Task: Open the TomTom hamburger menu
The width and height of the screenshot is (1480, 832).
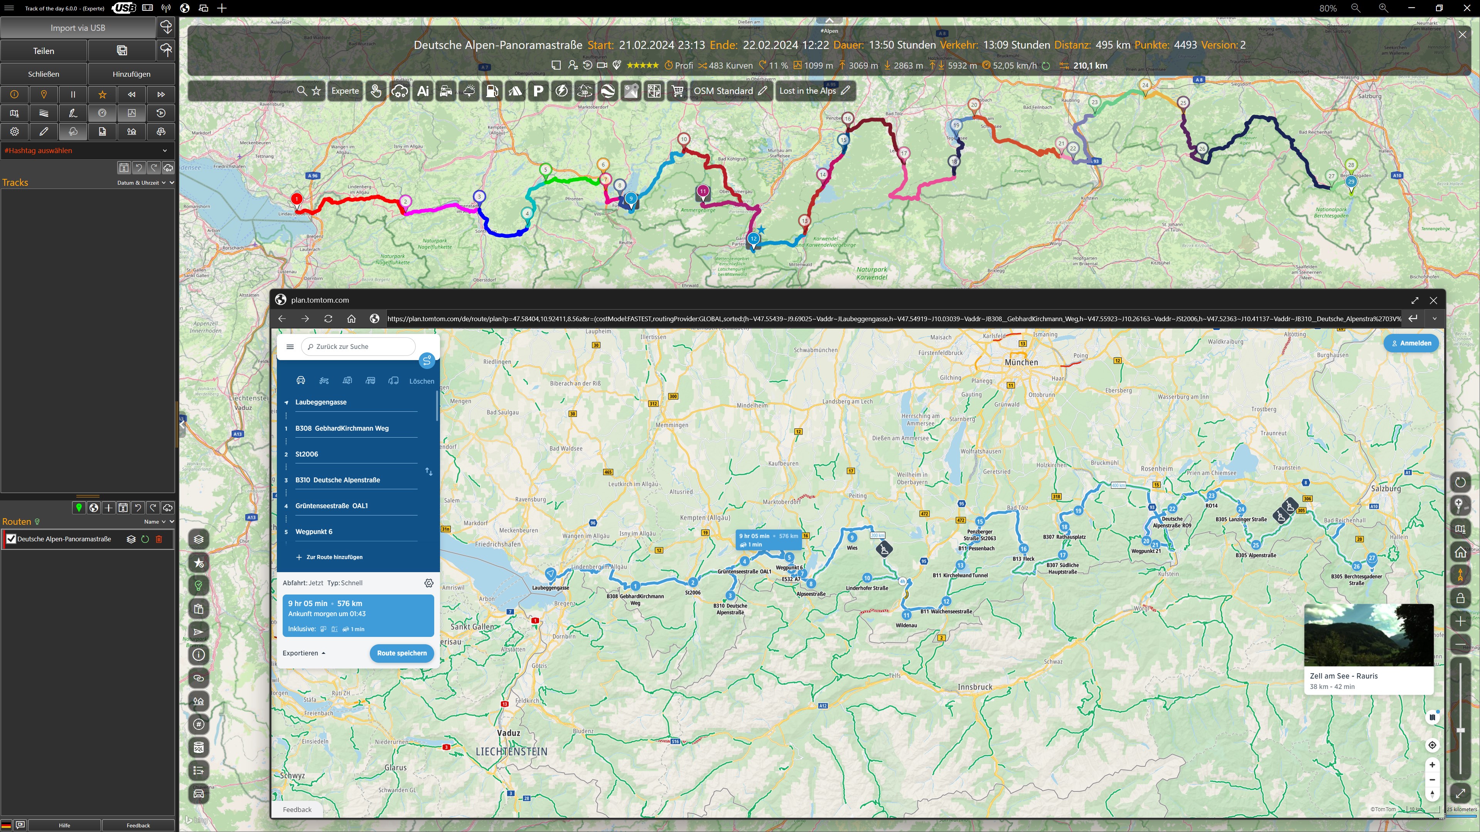Action: point(290,347)
